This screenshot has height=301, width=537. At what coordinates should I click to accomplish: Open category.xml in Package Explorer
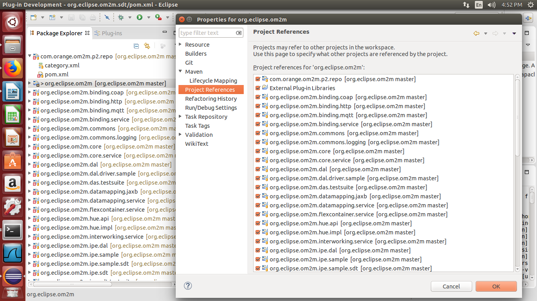[62, 65]
